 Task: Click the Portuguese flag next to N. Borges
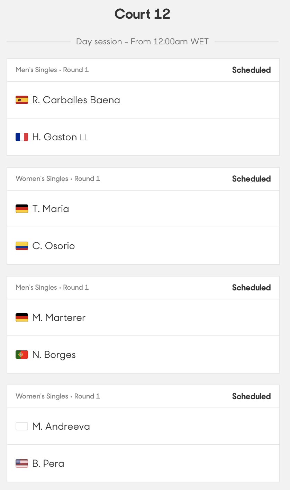tap(22, 355)
